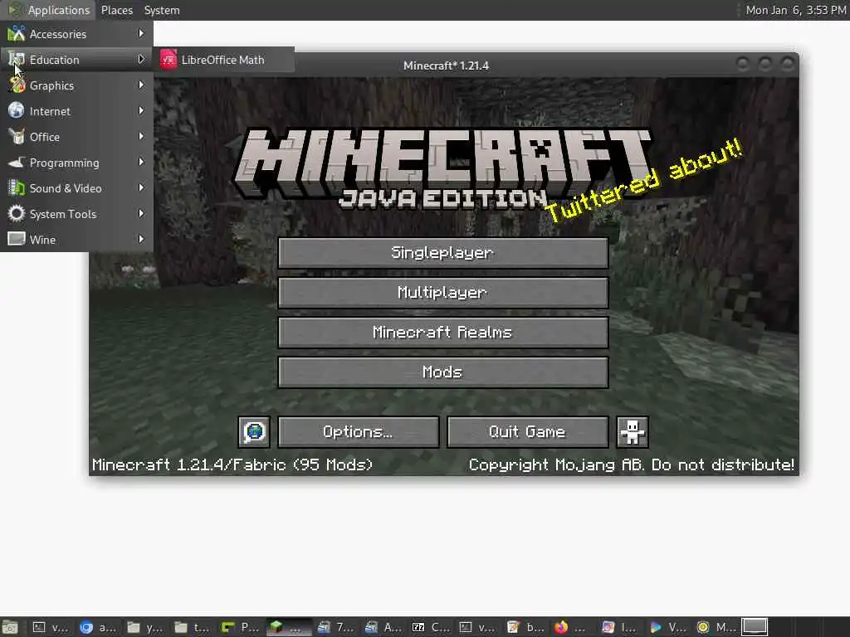Switch to the yellow ring task labeled M...
Screen dimensions: 850x637
(715, 627)
